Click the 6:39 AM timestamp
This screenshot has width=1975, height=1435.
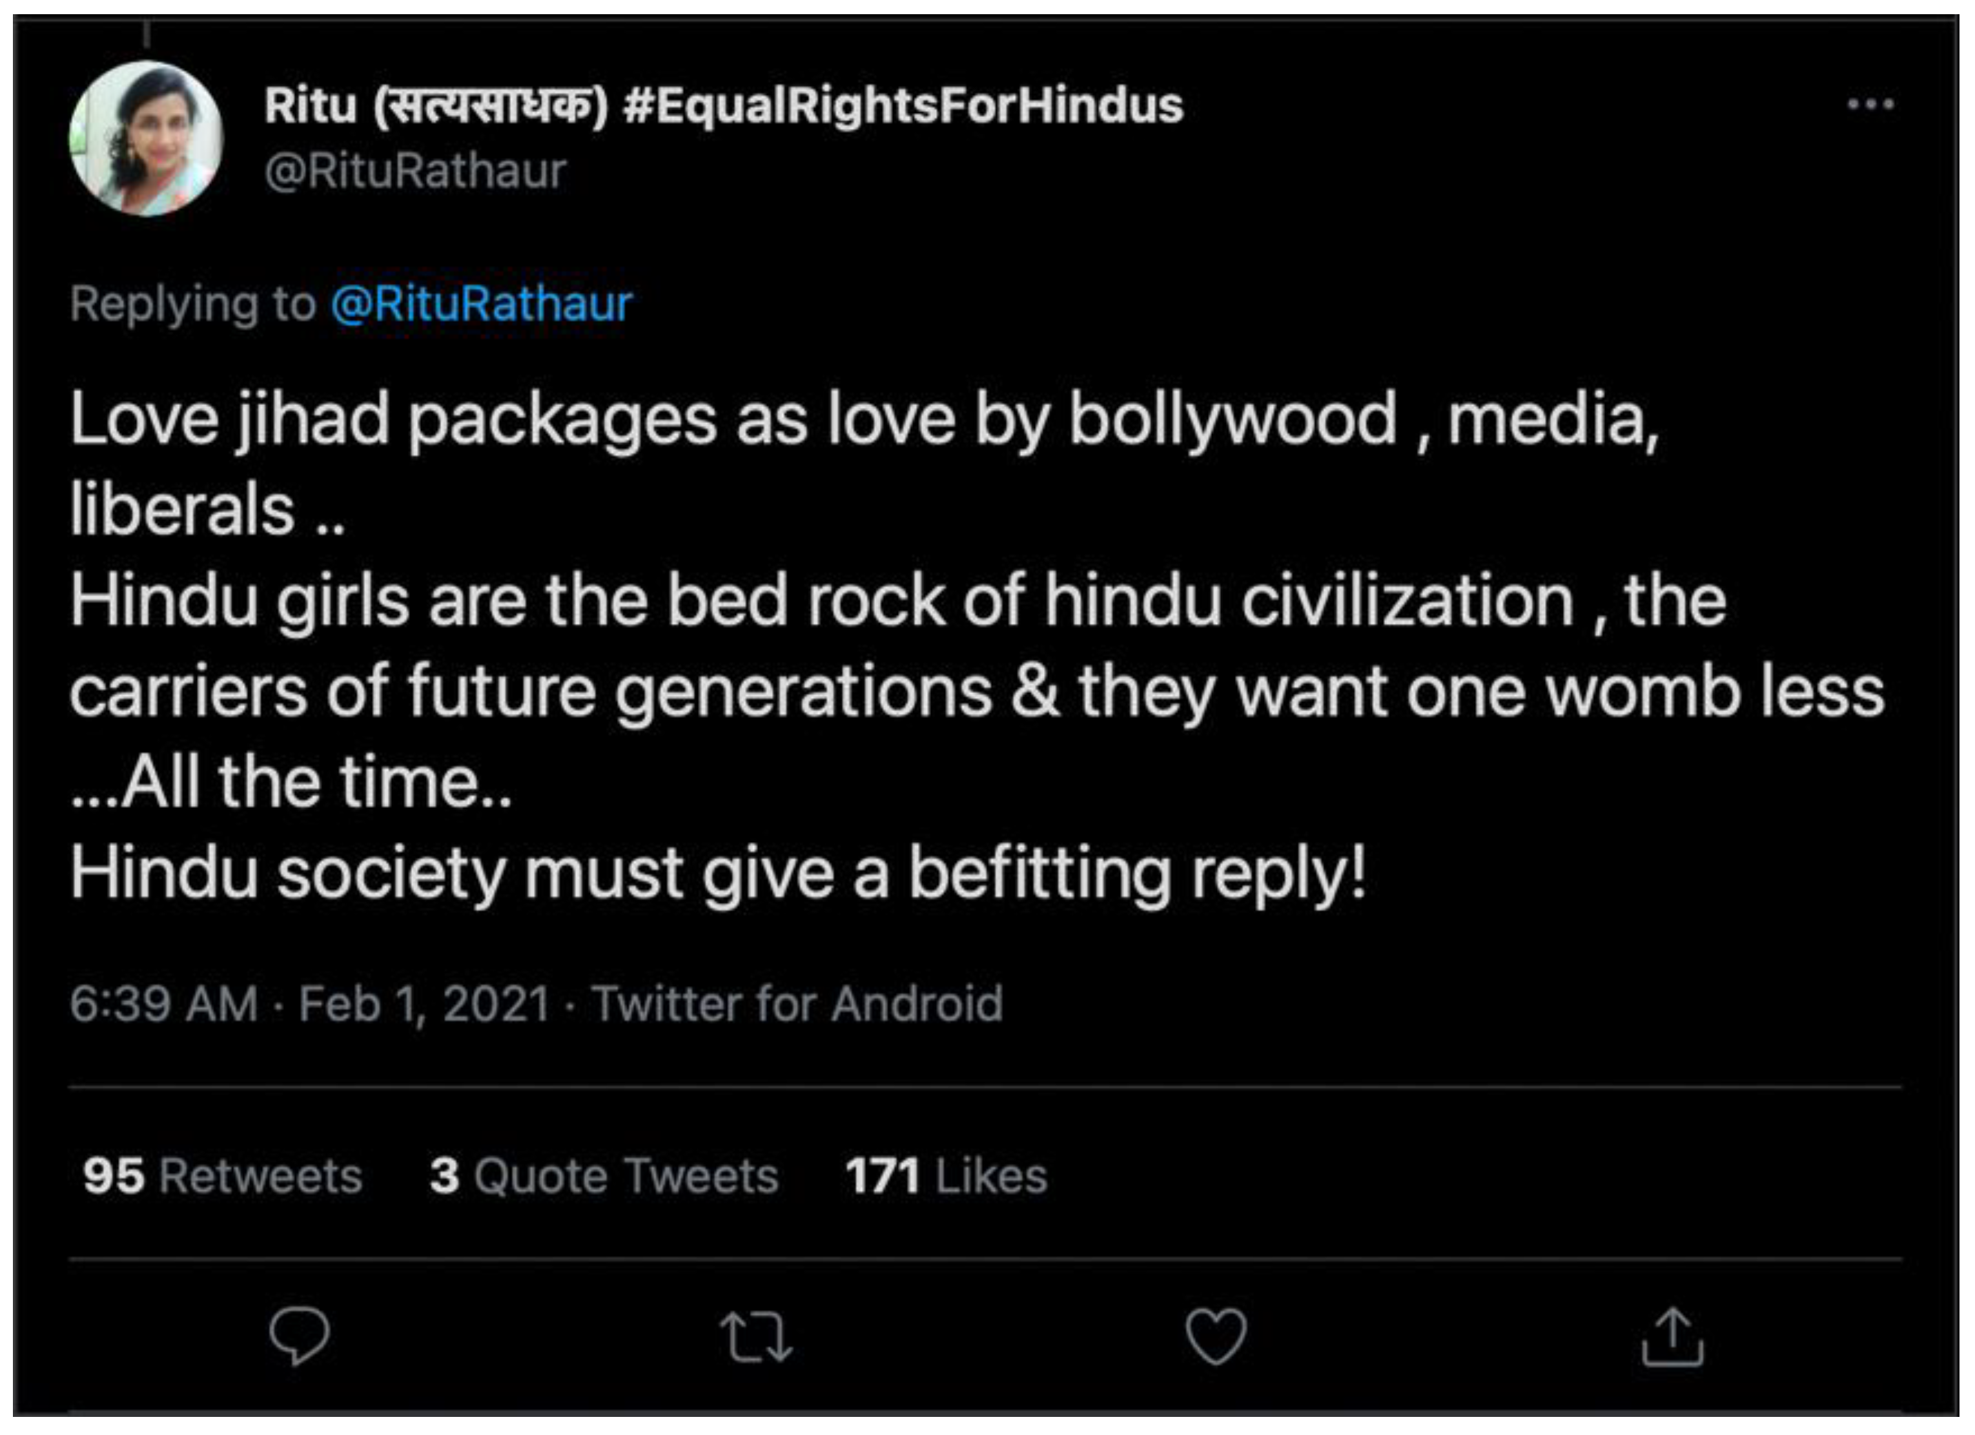164,1004
